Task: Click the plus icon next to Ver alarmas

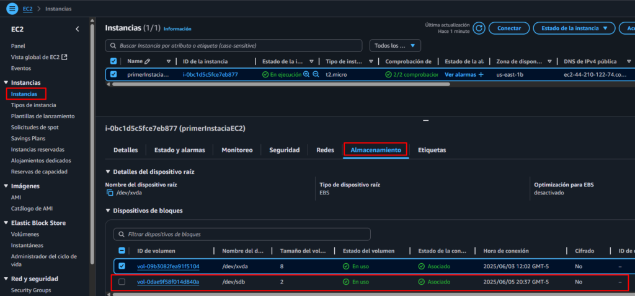Action: coord(481,74)
